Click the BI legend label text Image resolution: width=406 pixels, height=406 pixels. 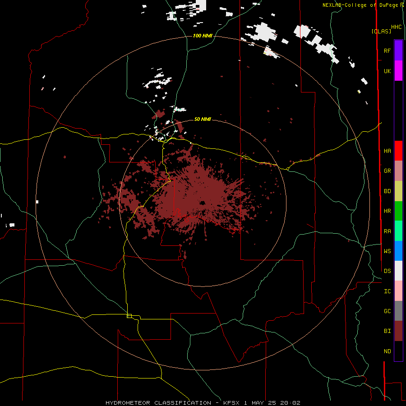(388, 331)
